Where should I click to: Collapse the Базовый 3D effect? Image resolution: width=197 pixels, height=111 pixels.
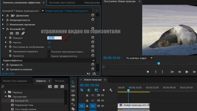pos(3,29)
